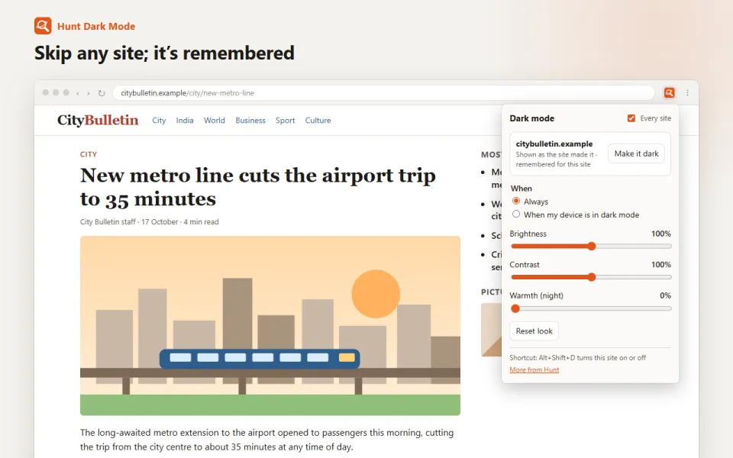Adjust the Brightness slider handle
This screenshot has height=458, width=733.
591,247
